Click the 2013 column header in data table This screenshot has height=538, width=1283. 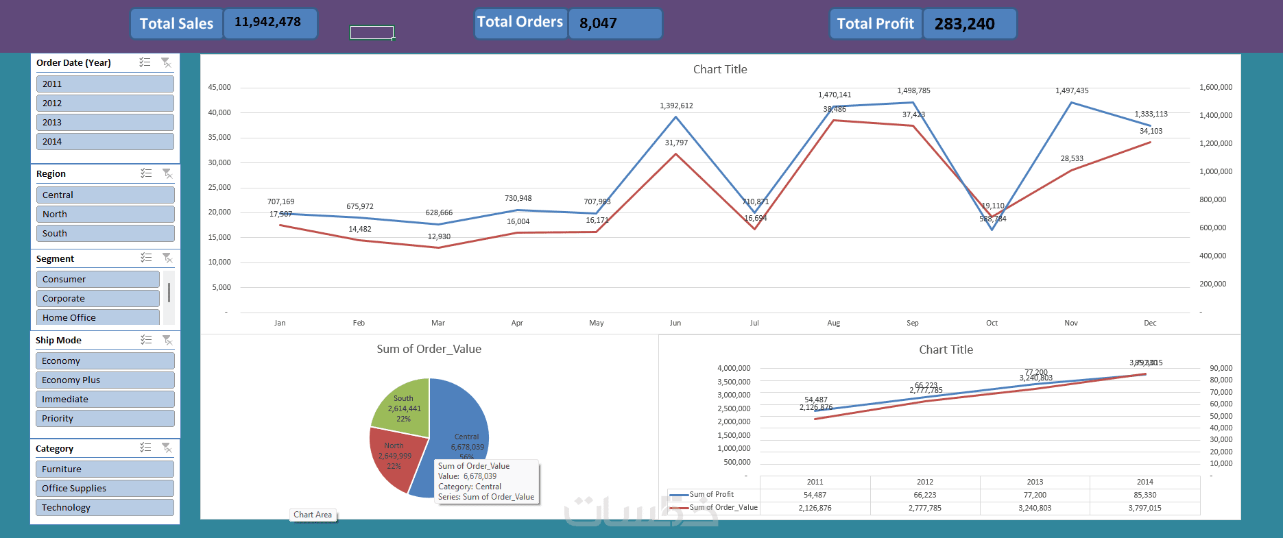tap(1035, 482)
